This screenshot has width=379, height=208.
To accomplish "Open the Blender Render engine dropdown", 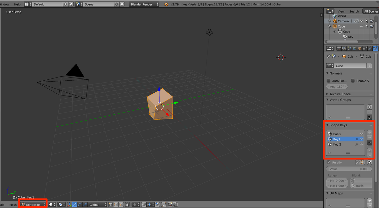I will [144, 4].
